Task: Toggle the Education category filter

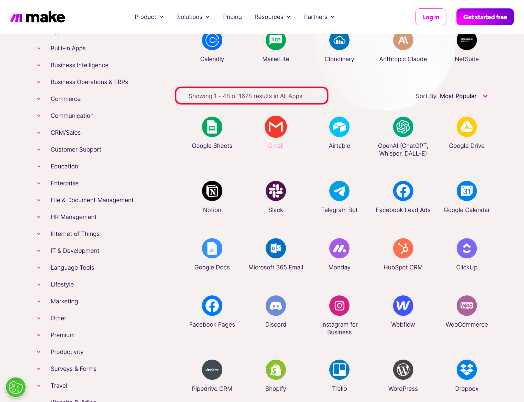Action: (x=64, y=166)
